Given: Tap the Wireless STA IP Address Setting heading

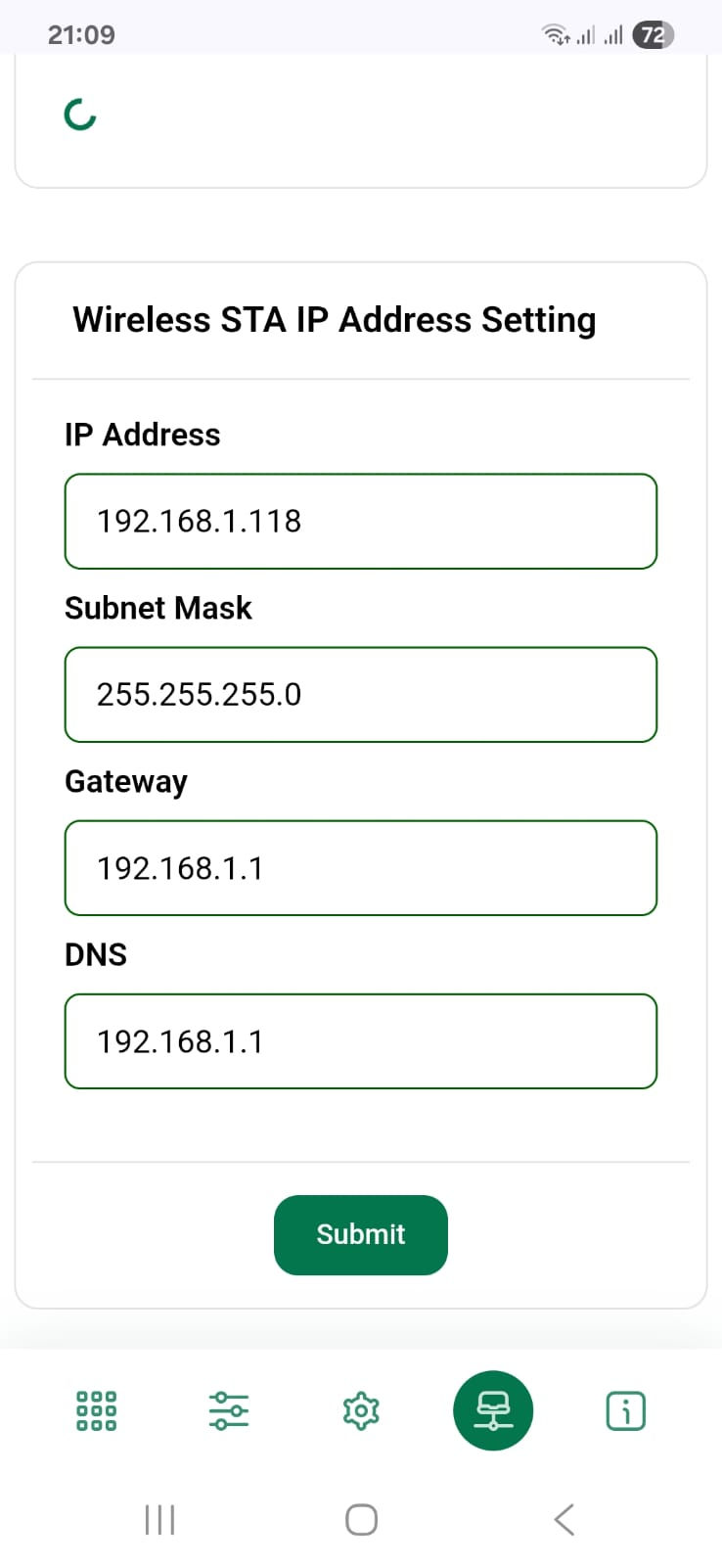Looking at the screenshot, I should pyautogui.click(x=335, y=320).
